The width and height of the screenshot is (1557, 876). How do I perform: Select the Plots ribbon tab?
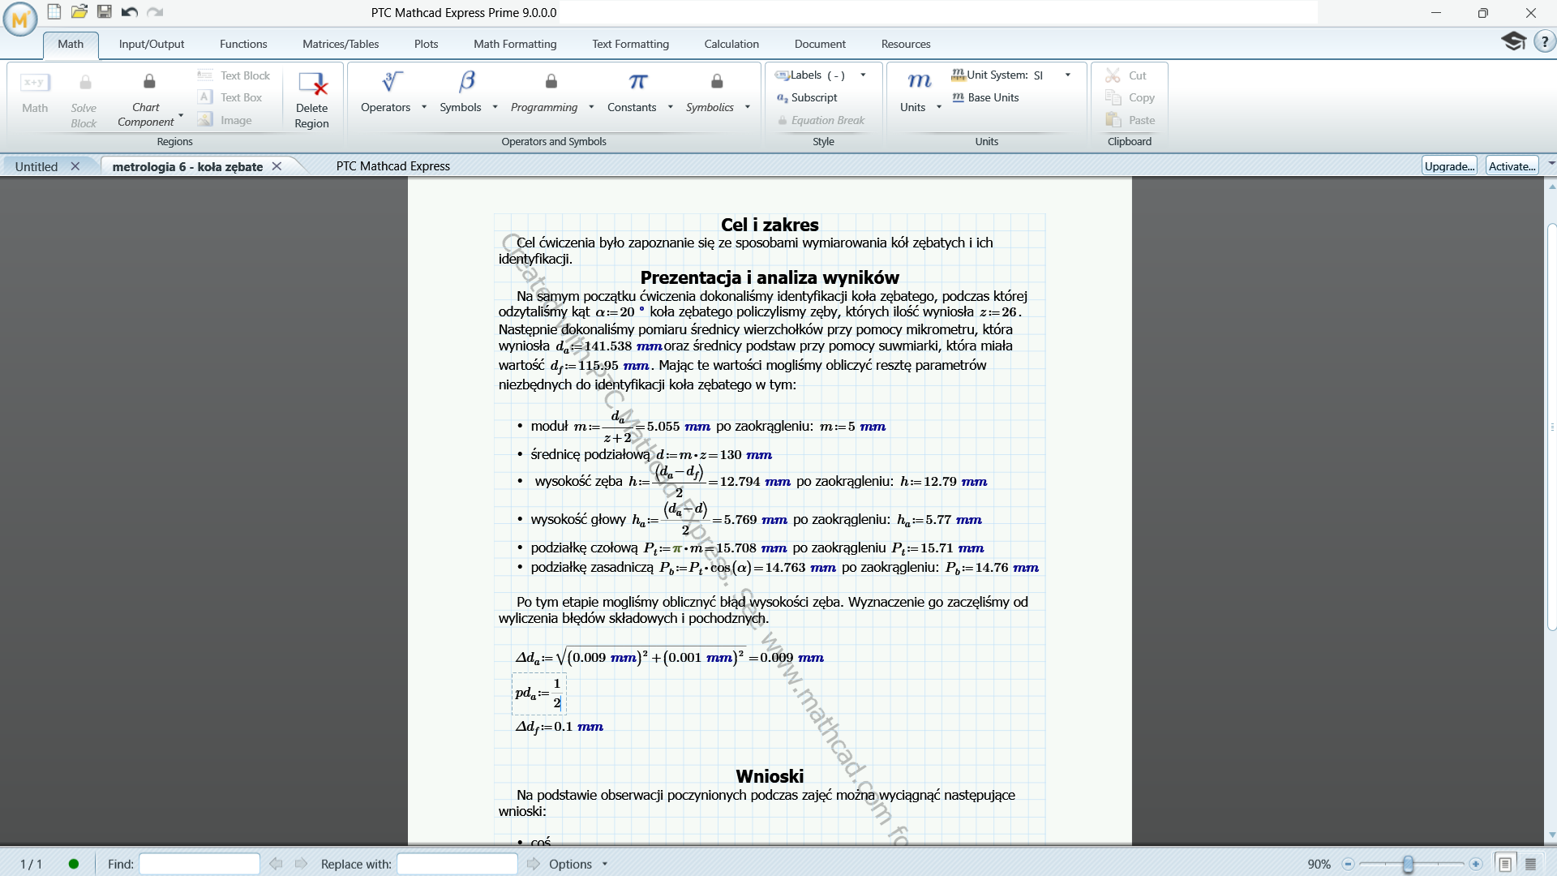(x=425, y=44)
